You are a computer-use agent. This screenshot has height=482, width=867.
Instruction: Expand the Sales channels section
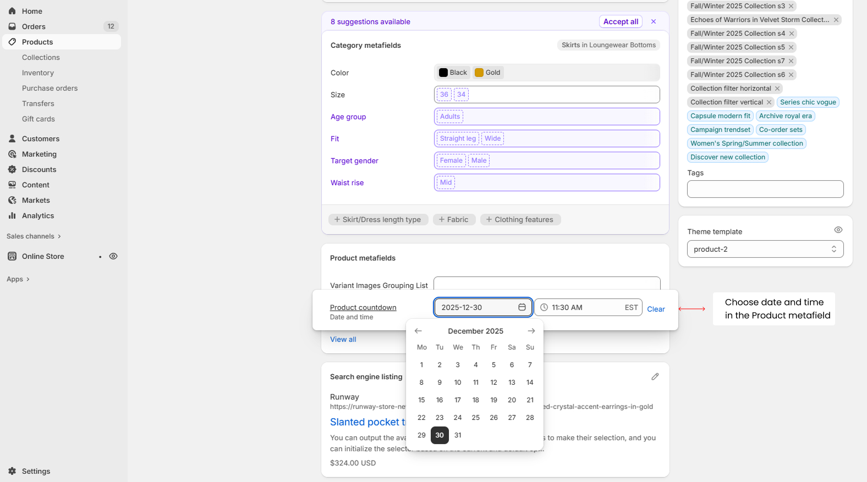click(34, 236)
